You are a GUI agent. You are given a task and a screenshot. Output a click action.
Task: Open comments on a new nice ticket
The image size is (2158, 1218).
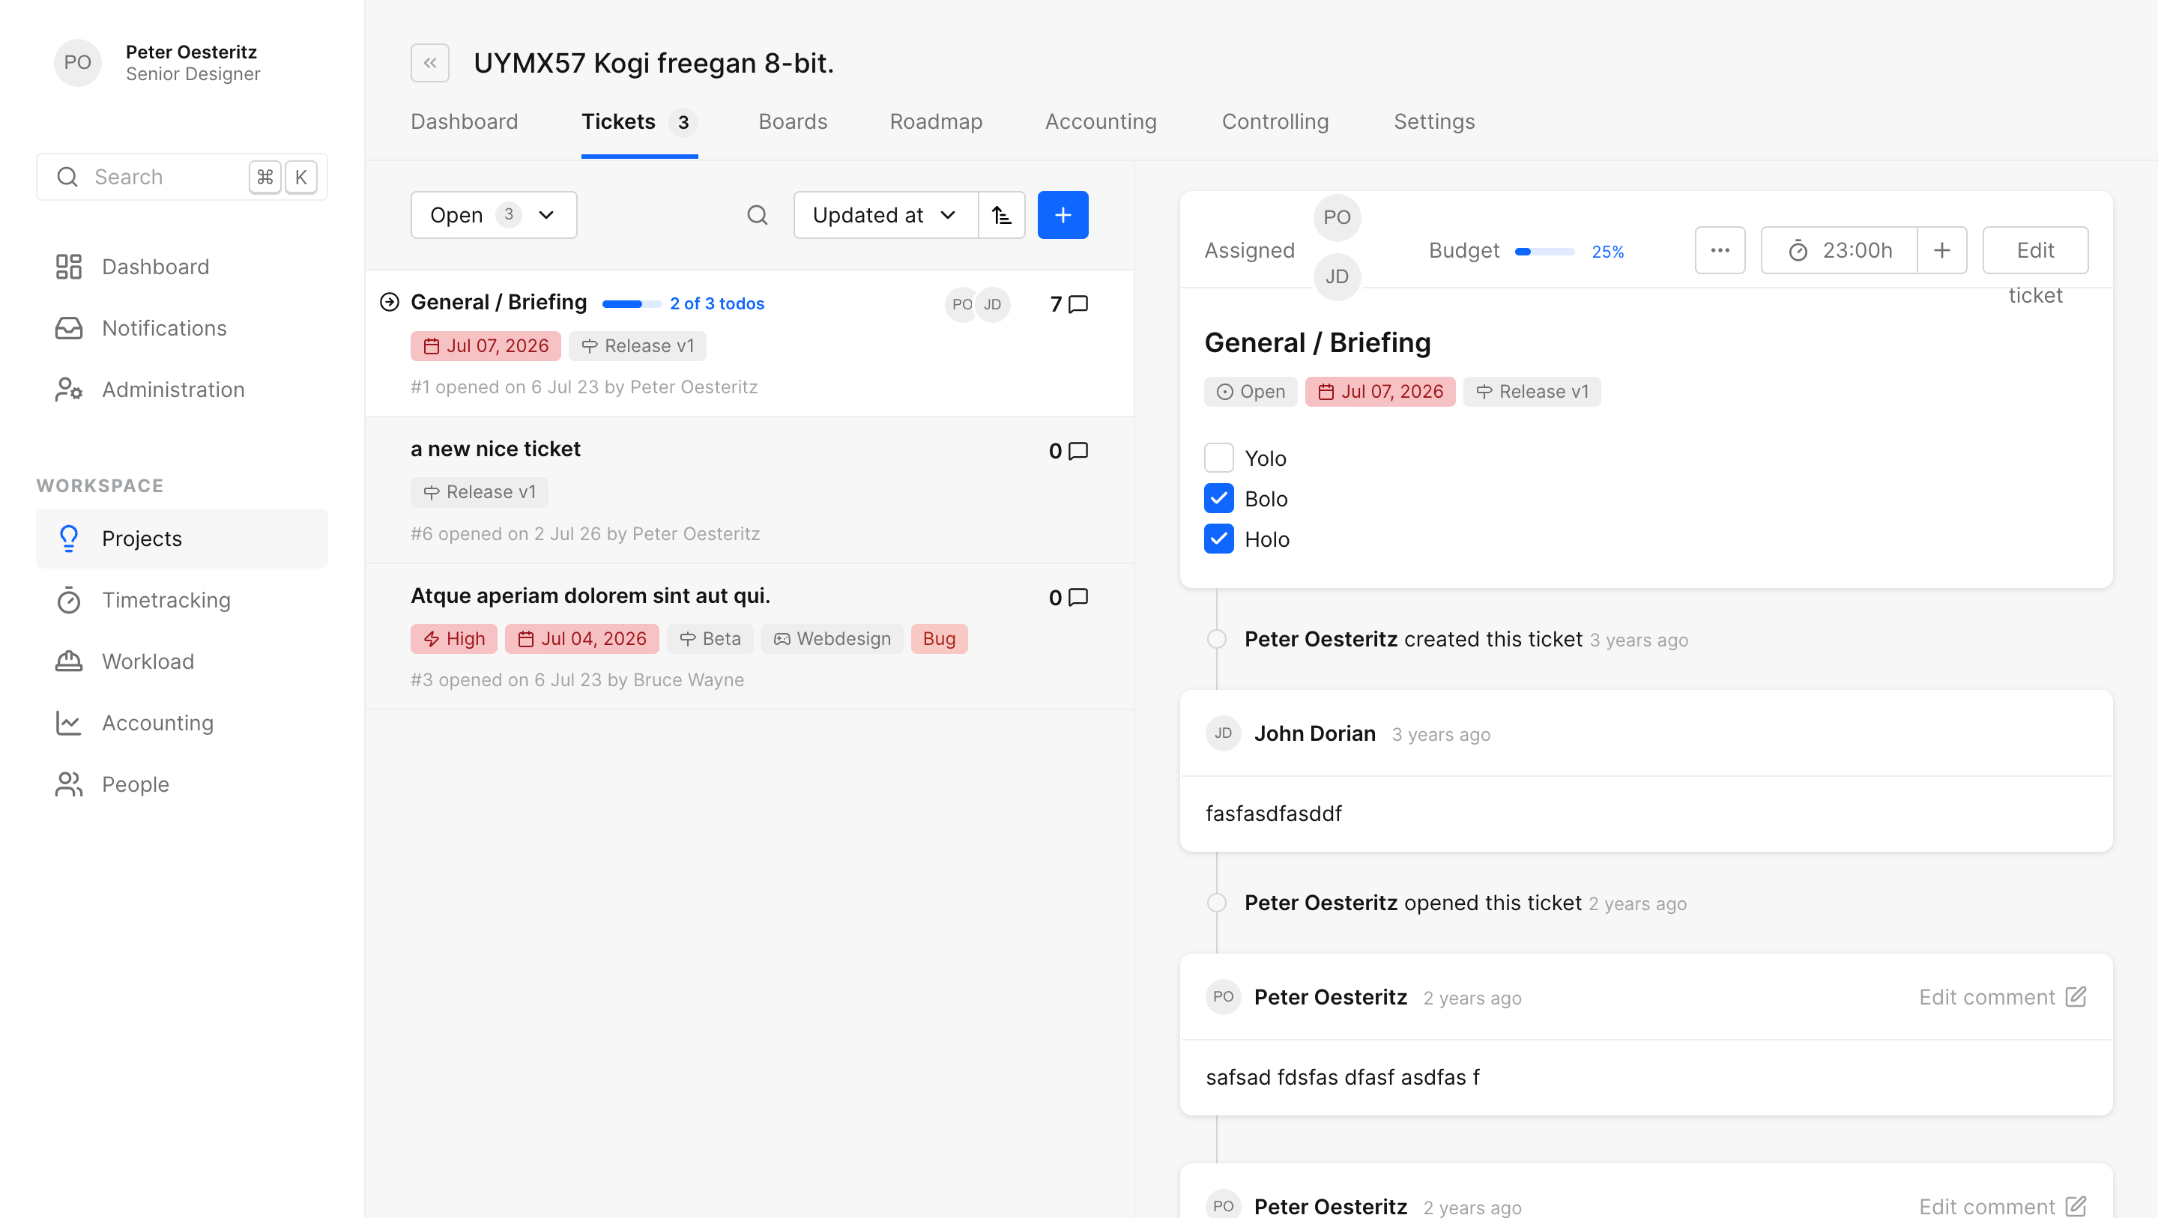1069,451
